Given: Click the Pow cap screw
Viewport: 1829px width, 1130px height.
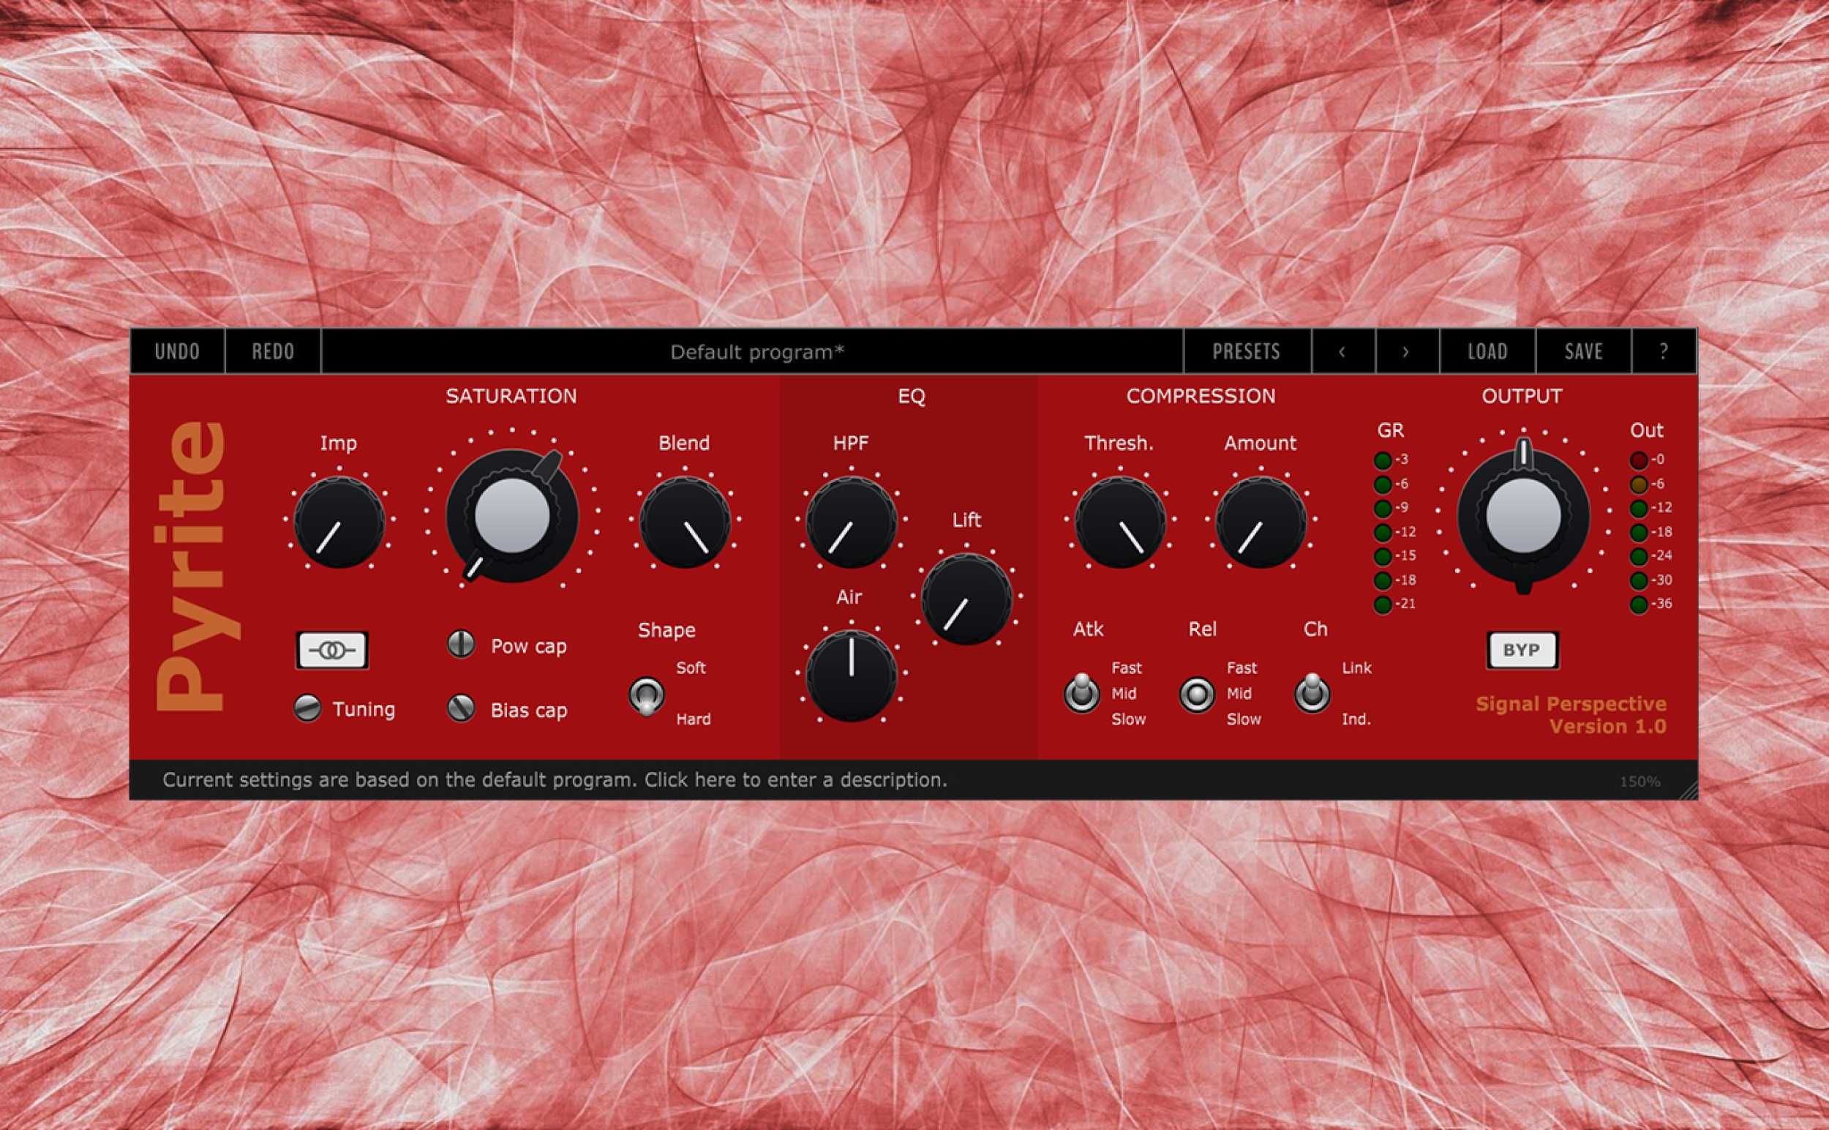Looking at the screenshot, I should tap(461, 643).
